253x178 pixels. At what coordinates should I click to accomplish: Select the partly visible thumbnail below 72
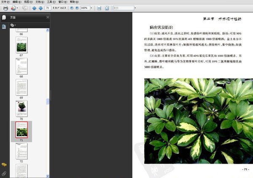22,171
